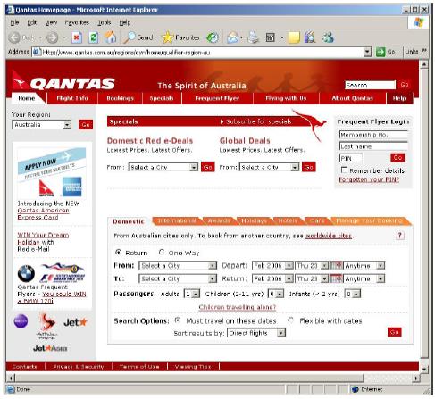The width and height of the screenshot is (435, 399).
Task: Open Domestic Red e-Deals city dropdown
Action: click(x=163, y=167)
